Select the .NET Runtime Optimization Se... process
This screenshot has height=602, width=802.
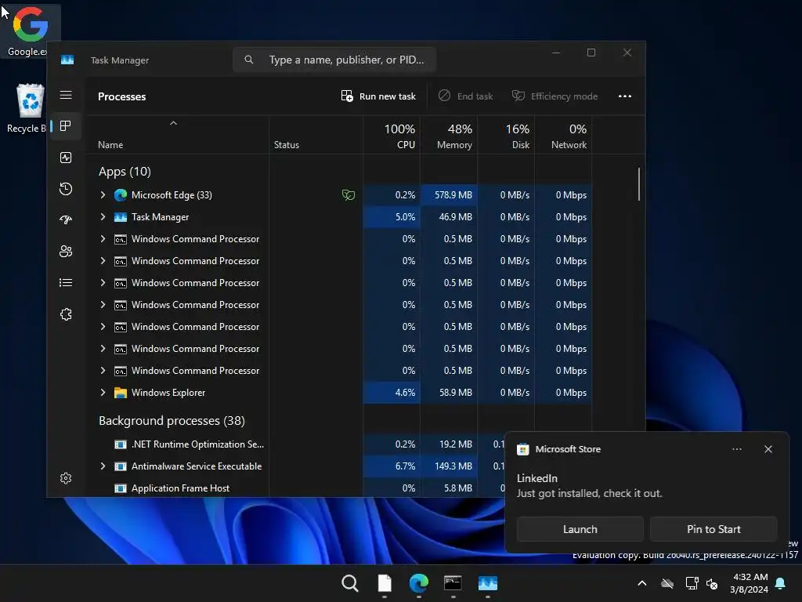197,444
